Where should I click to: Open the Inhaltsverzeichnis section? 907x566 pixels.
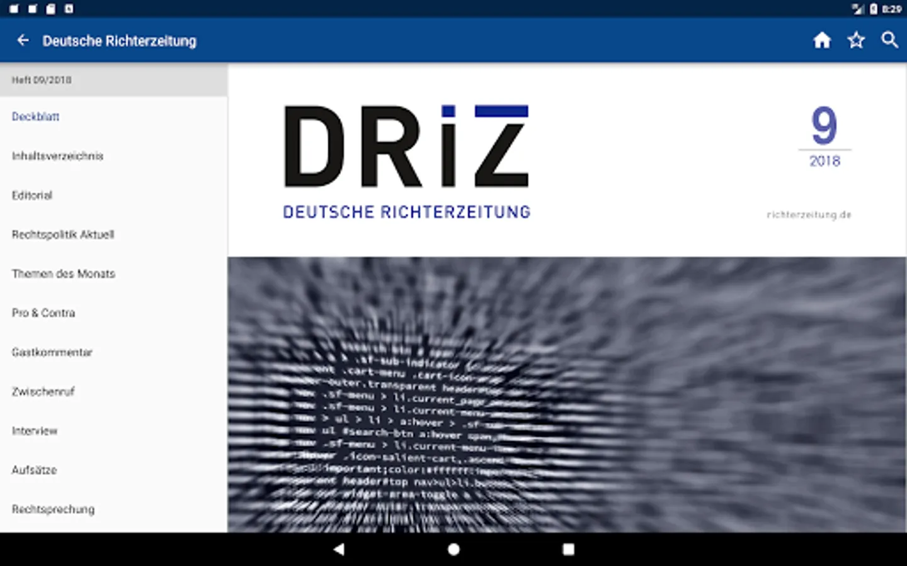tap(113, 156)
